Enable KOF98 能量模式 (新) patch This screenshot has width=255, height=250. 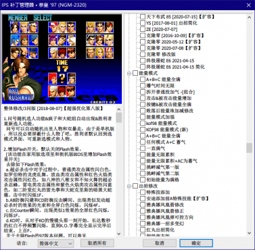[143, 130]
